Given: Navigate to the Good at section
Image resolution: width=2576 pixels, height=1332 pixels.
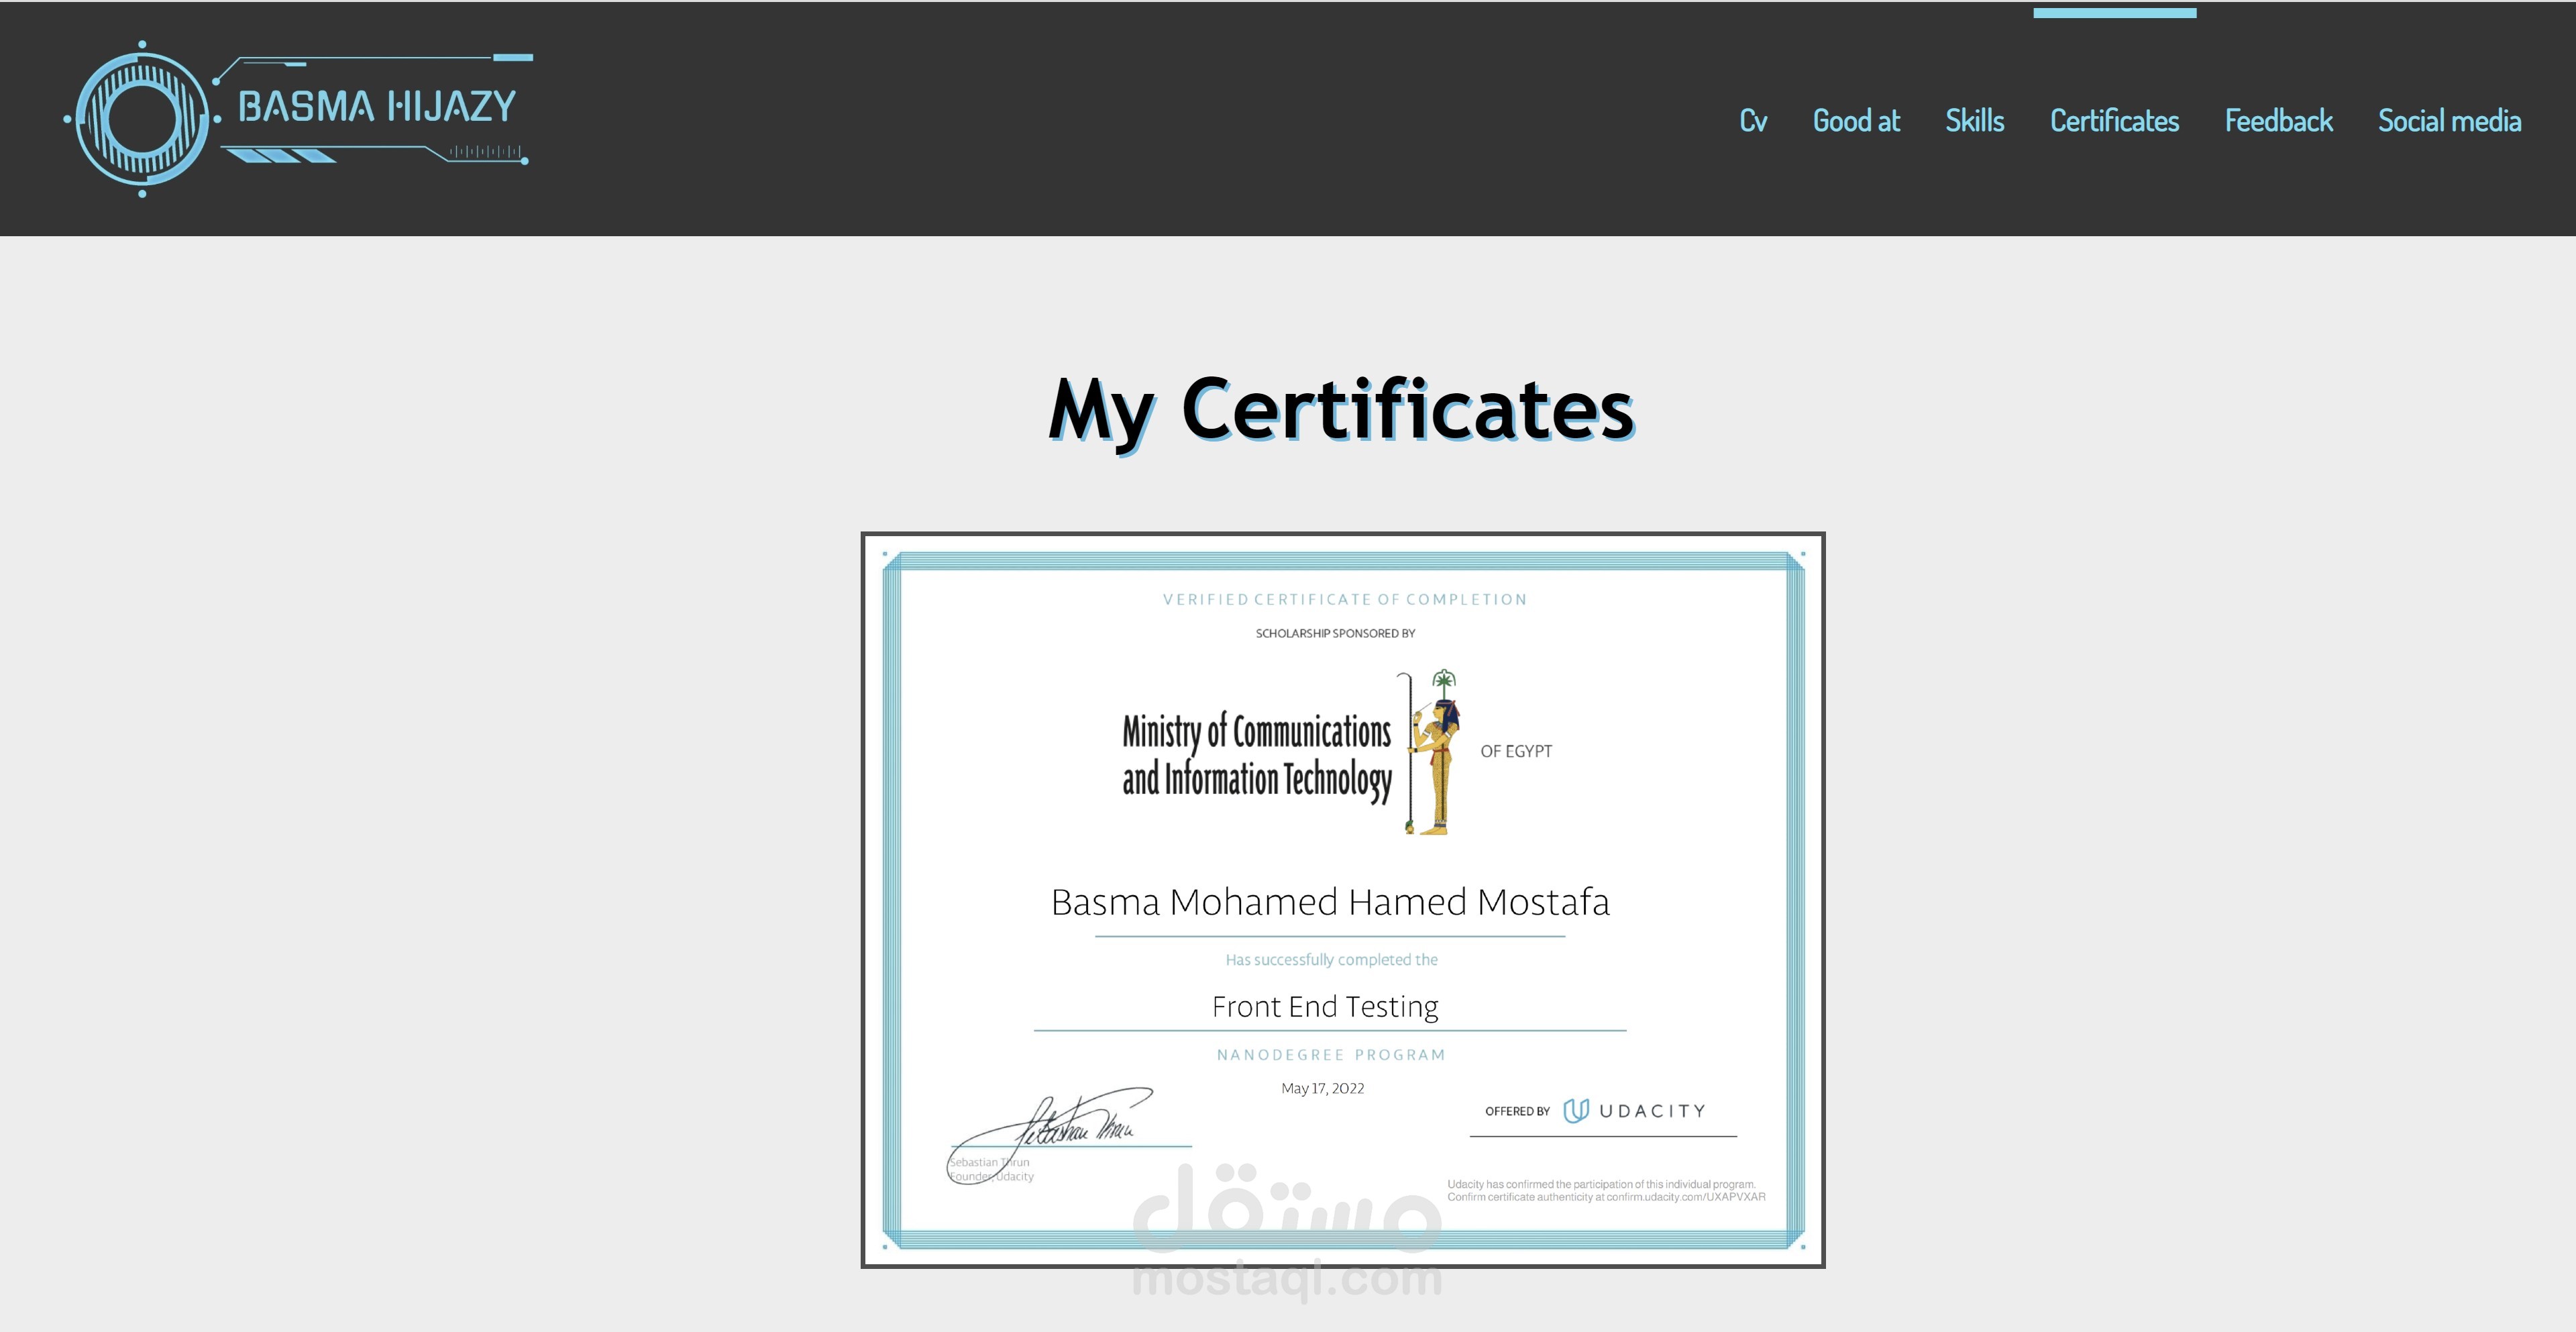Looking at the screenshot, I should click(x=1857, y=121).
